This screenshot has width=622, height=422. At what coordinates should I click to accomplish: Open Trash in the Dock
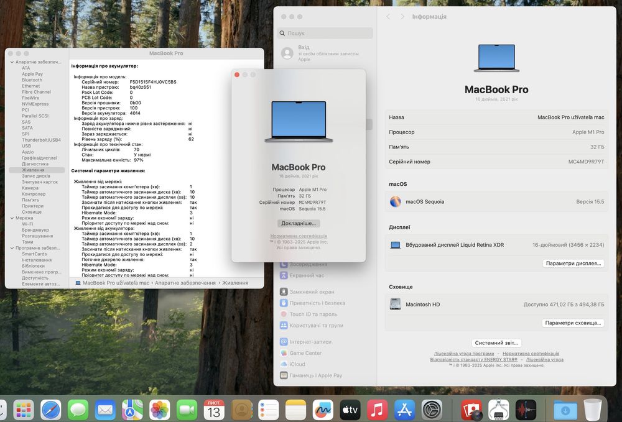pos(593,410)
